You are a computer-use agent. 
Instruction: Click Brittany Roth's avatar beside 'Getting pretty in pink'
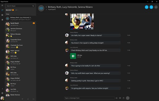pyautogui.click(x=67, y=81)
